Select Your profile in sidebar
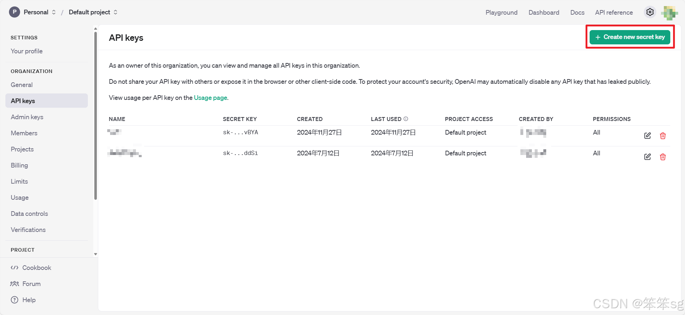This screenshot has height=315, width=685. tap(27, 51)
